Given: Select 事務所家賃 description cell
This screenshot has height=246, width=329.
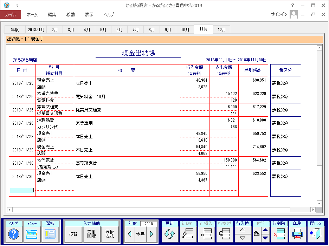Looking at the screenshot, I should 127,163.
